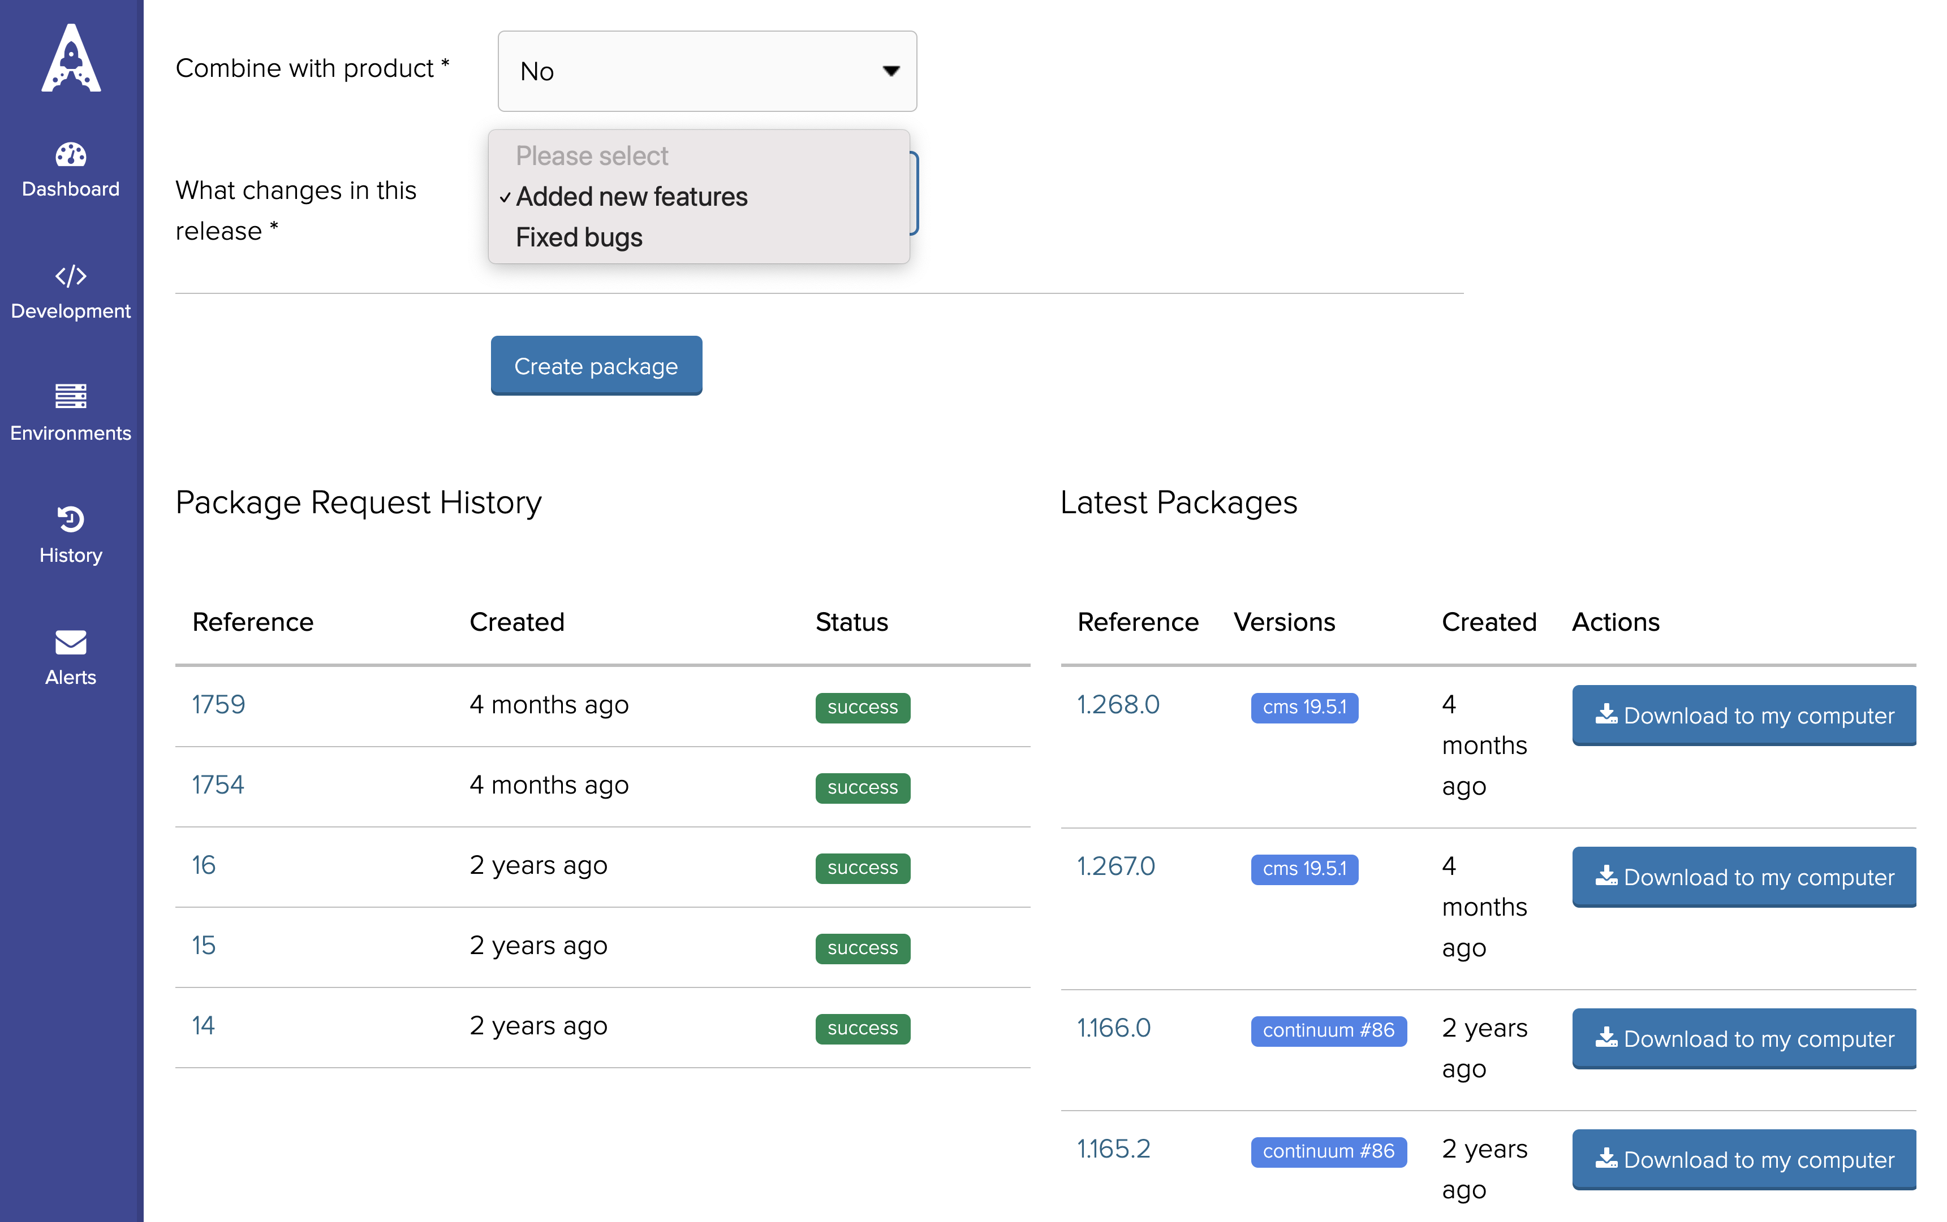
Task: Choose 'Added new features' option
Action: click(x=631, y=196)
